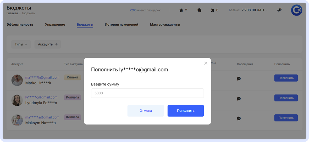Click Главная breadcrumb link

(12, 13)
